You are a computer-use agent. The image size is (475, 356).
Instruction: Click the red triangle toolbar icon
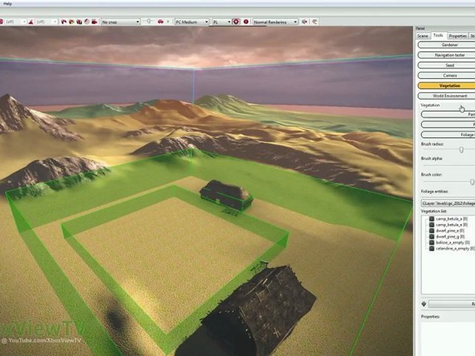pyautogui.click(x=31, y=21)
